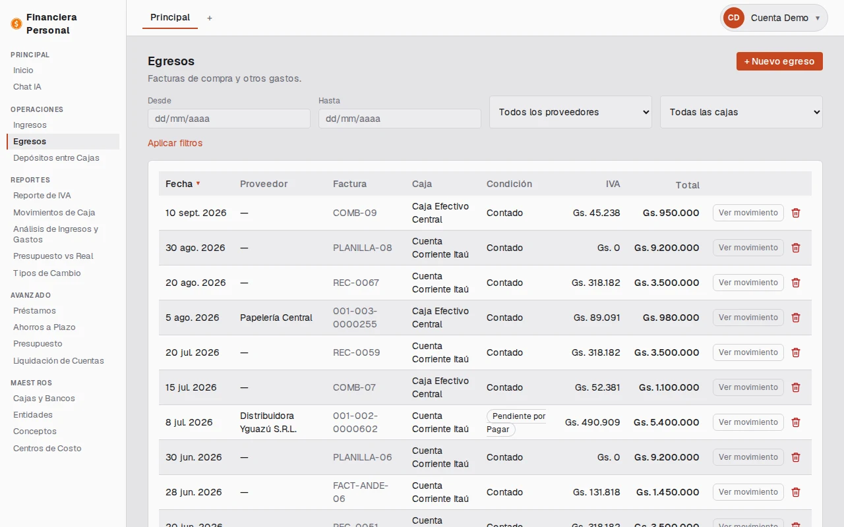View movement for Distribuidora Yguazú expense
This screenshot has height=527, width=844.
[748, 422]
